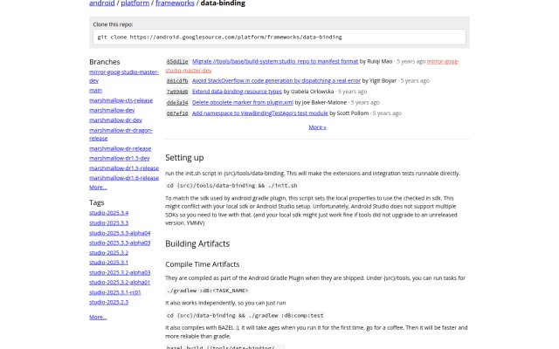Screen dimensions: 559x349
Task: Open marshmallow-dr-dragon-release branch
Action: point(121,134)
